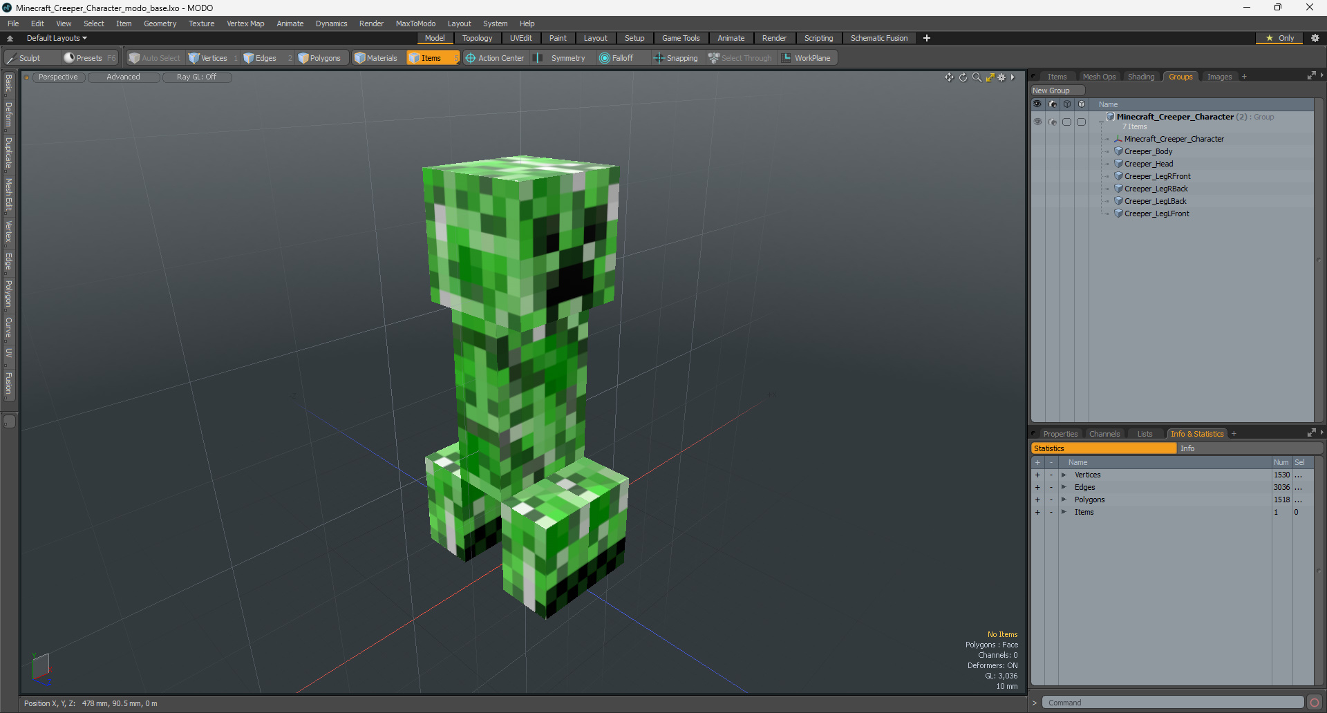The width and height of the screenshot is (1327, 713).
Task: Toggle second checkbox of Minecraft_Creeper_Character group
Action: [1082, 122]
